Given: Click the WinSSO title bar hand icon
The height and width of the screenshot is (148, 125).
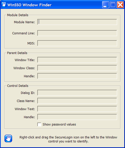Looking at the screenshot, I should pos(4,5).
